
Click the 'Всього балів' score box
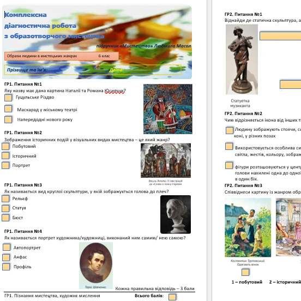(x=172, y=297)
